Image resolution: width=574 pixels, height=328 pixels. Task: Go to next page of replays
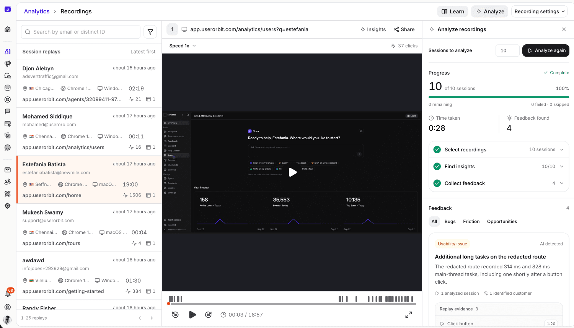pos(152,318)
